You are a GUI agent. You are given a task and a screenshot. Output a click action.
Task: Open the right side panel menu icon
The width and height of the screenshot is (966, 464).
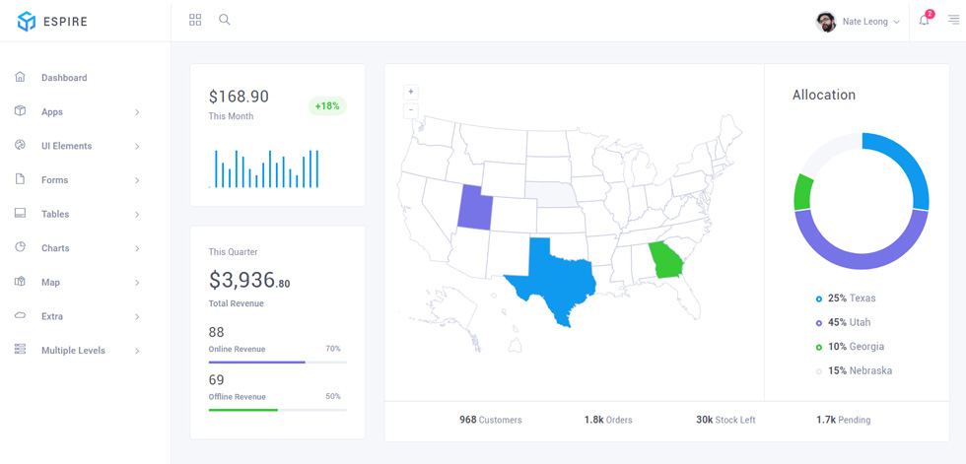953,21
